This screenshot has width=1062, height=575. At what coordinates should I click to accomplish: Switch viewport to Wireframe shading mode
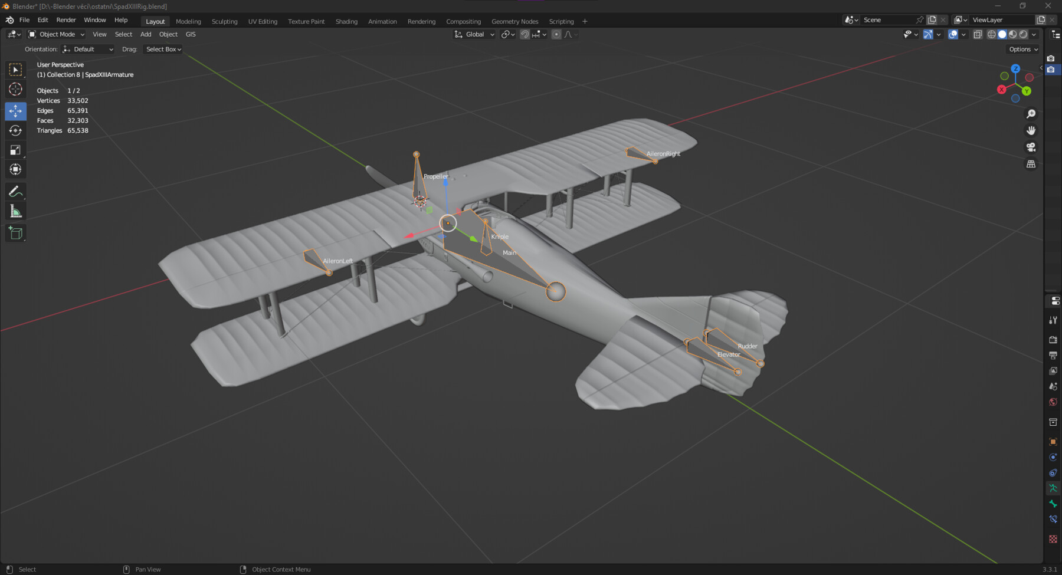click(992, 34)
